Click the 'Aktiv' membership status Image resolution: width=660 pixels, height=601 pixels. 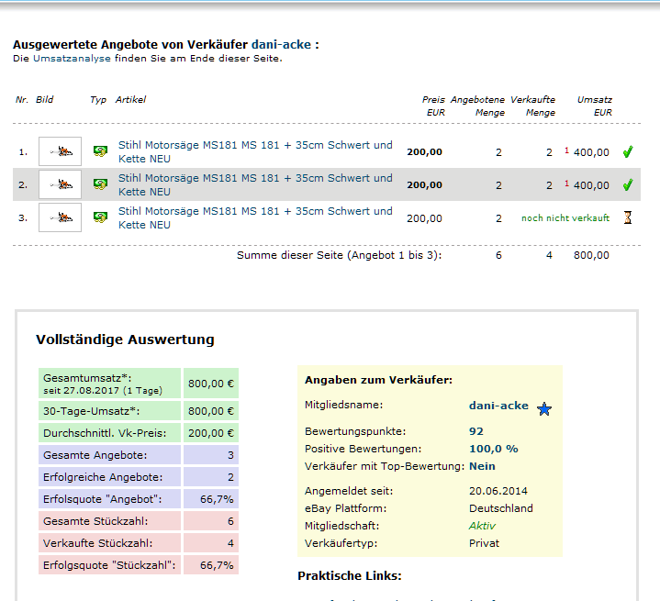tap(482, 526)
